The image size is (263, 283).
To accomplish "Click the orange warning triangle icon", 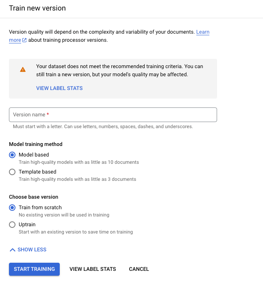I will (x=23, y=69).
